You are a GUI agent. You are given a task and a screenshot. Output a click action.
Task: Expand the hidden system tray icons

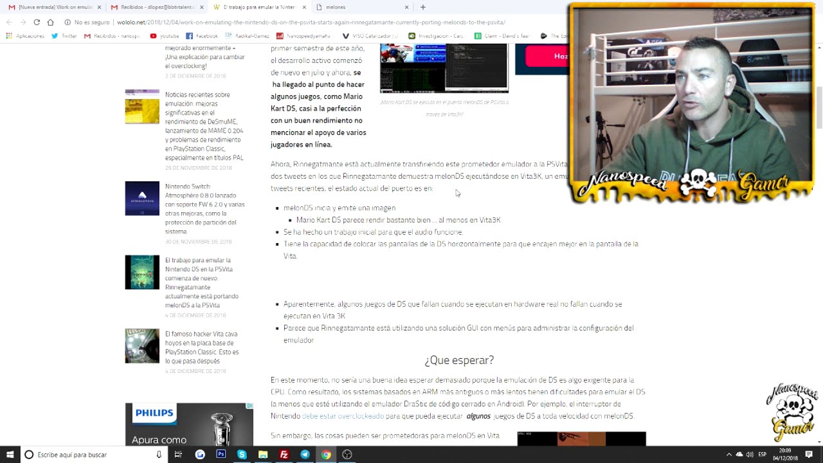pos(728,455)
